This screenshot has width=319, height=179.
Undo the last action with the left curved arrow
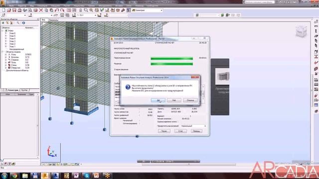pos(57,10)
